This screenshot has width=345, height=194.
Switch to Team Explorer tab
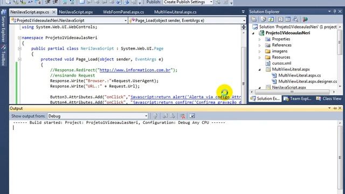298,99
